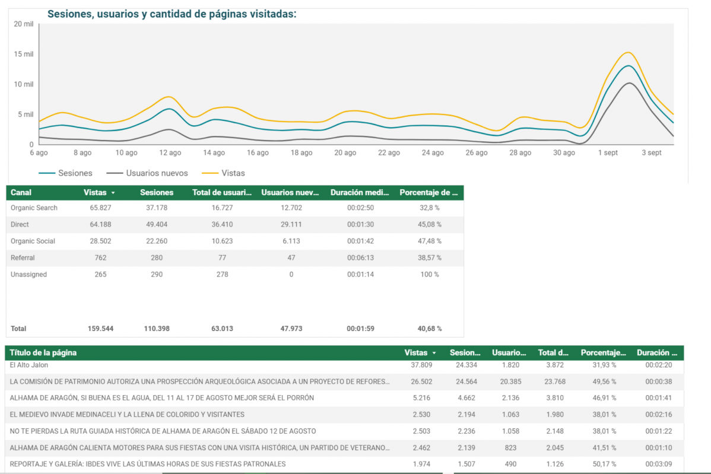The image size is (711, 474).
Task: Click the Total row label
Action: click(18, 329)
